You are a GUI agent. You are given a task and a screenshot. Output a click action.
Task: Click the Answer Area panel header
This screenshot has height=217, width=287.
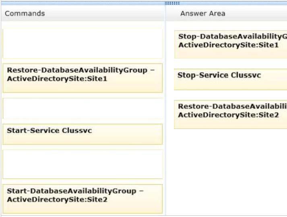pyautogui.click(x=227, y=13)
